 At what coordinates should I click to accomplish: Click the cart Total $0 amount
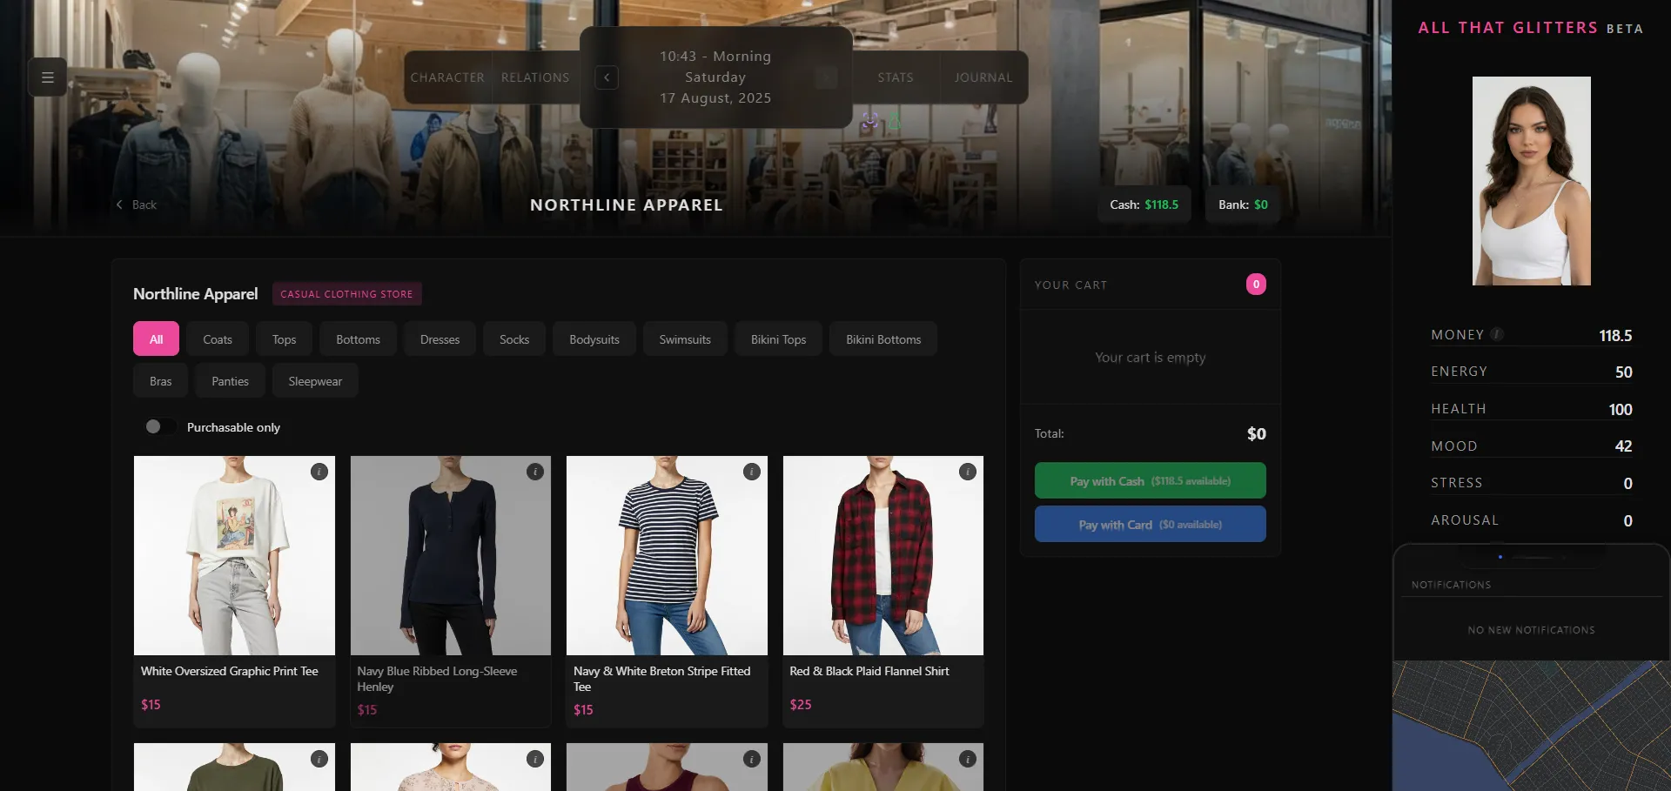point(1257,433)
